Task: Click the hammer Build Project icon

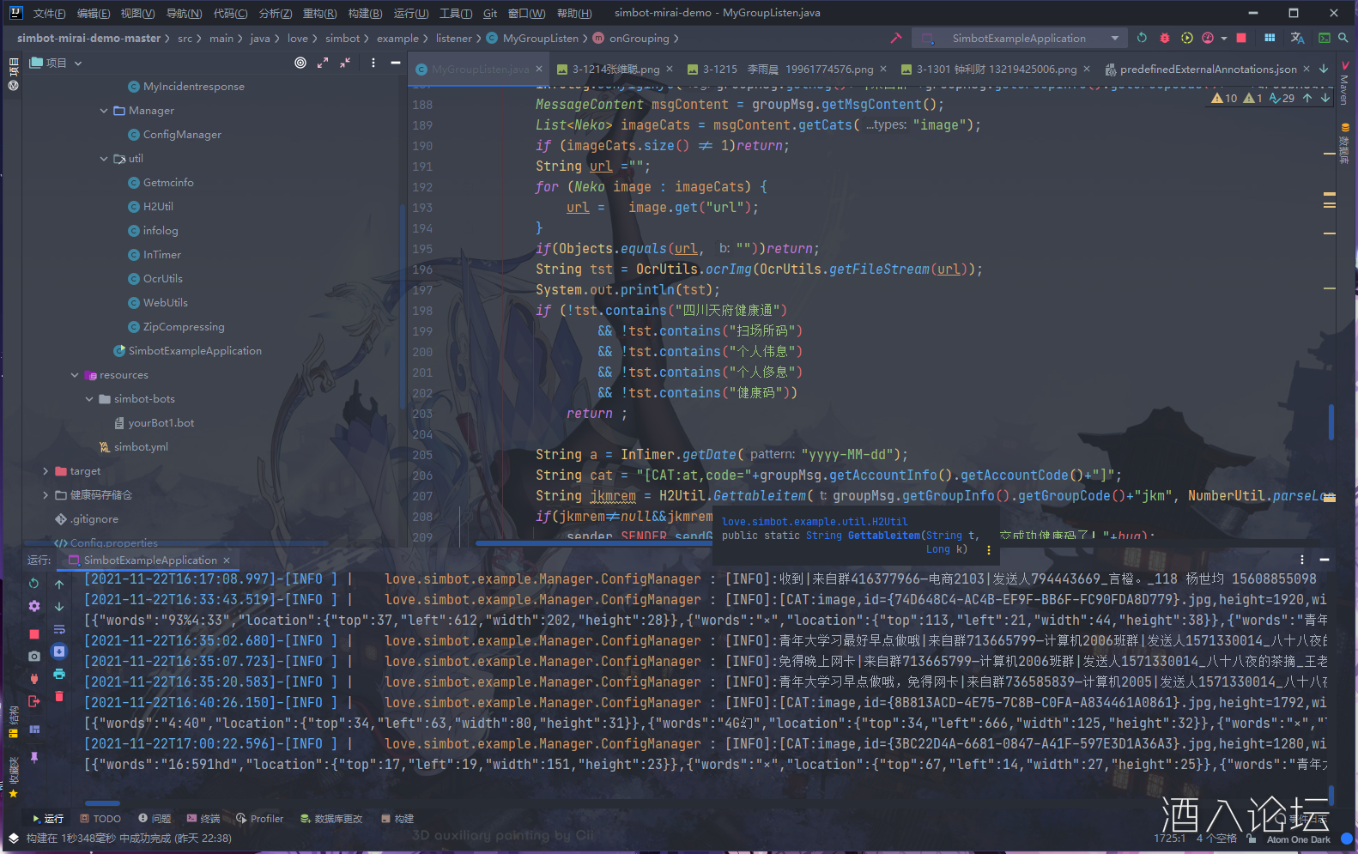Action: pyautogui.click(x=895, y=38)
